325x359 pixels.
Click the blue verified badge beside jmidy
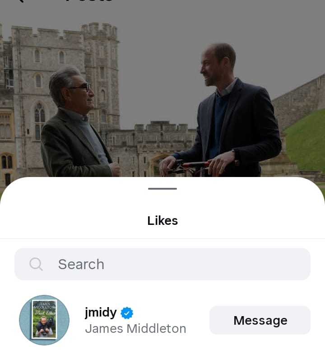point(127,312)
